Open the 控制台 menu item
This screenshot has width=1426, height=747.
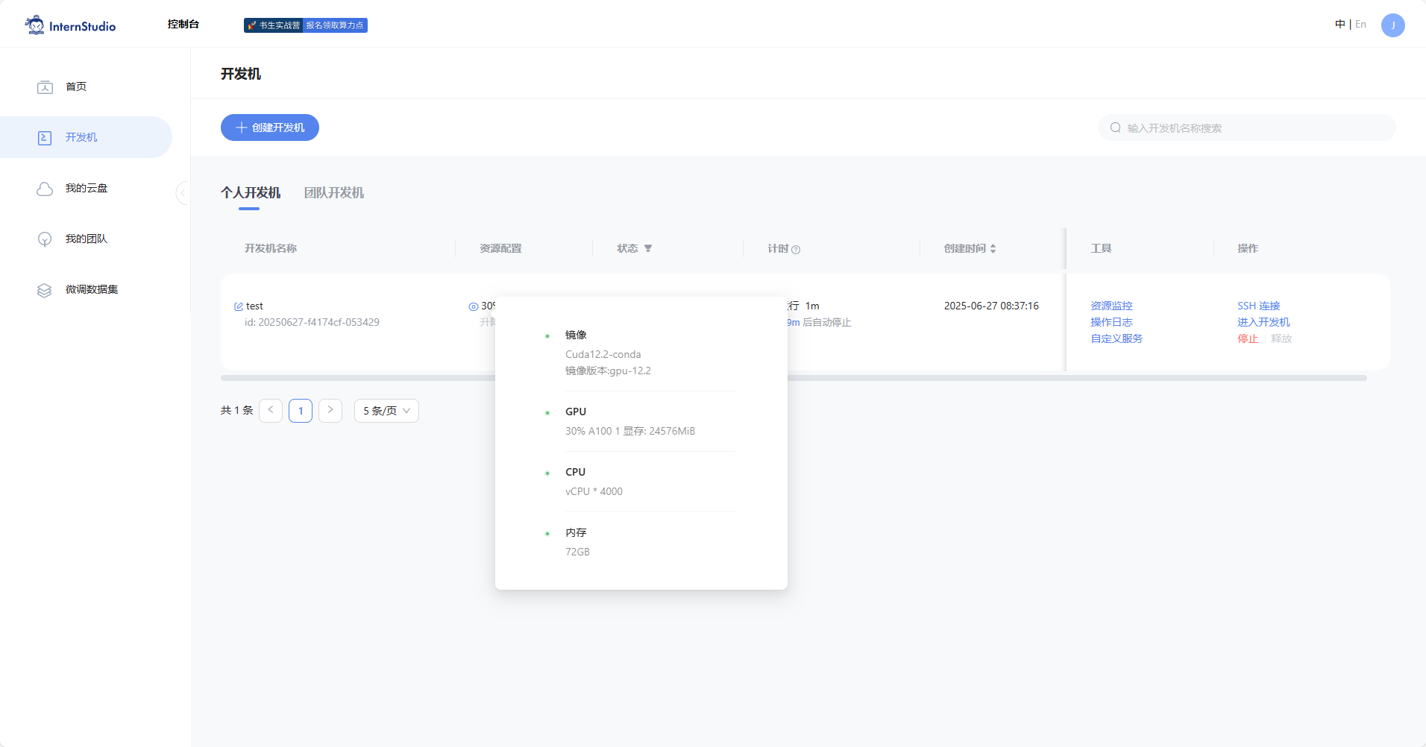click(x=183, y=25)
